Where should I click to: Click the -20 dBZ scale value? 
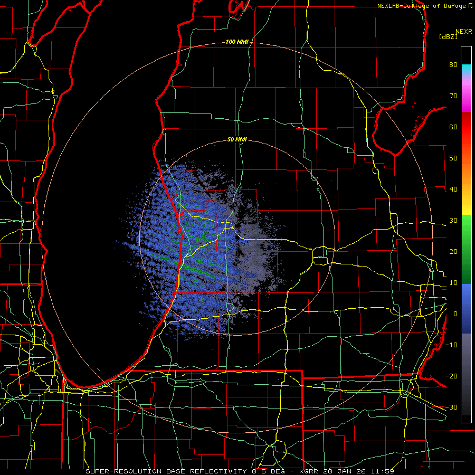pyautogui.click(x=451, y=376)
